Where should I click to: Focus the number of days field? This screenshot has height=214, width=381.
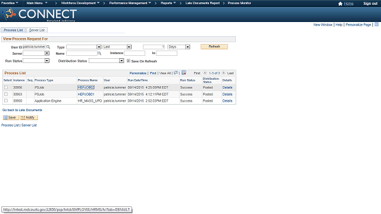154,47
